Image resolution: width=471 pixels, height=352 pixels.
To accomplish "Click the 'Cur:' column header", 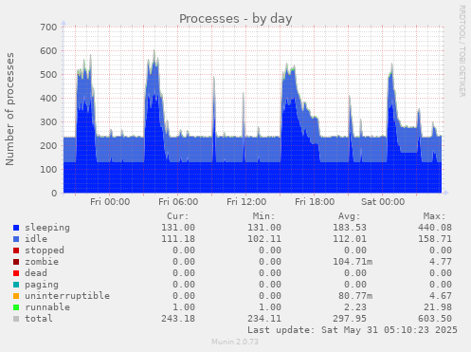I will click(178, 216).
